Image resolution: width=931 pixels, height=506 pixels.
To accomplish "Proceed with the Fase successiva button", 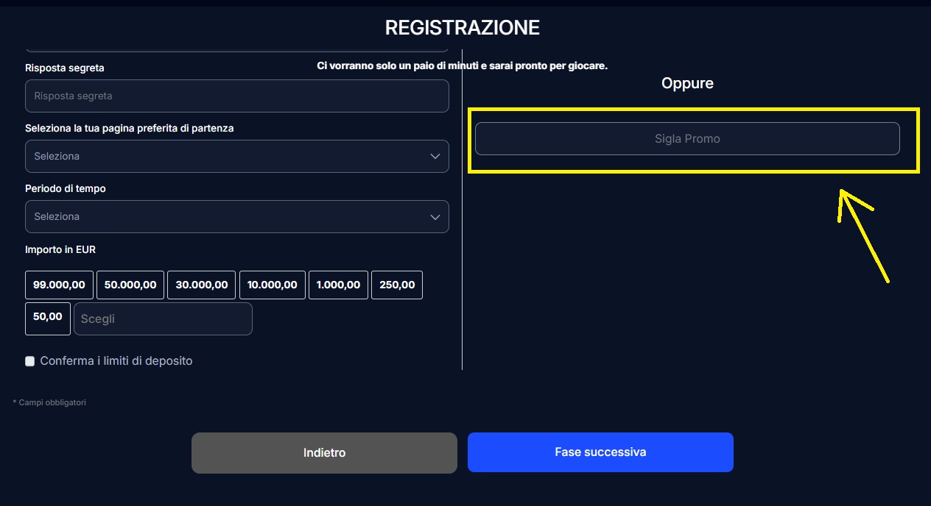I will (x=600, y=452).
